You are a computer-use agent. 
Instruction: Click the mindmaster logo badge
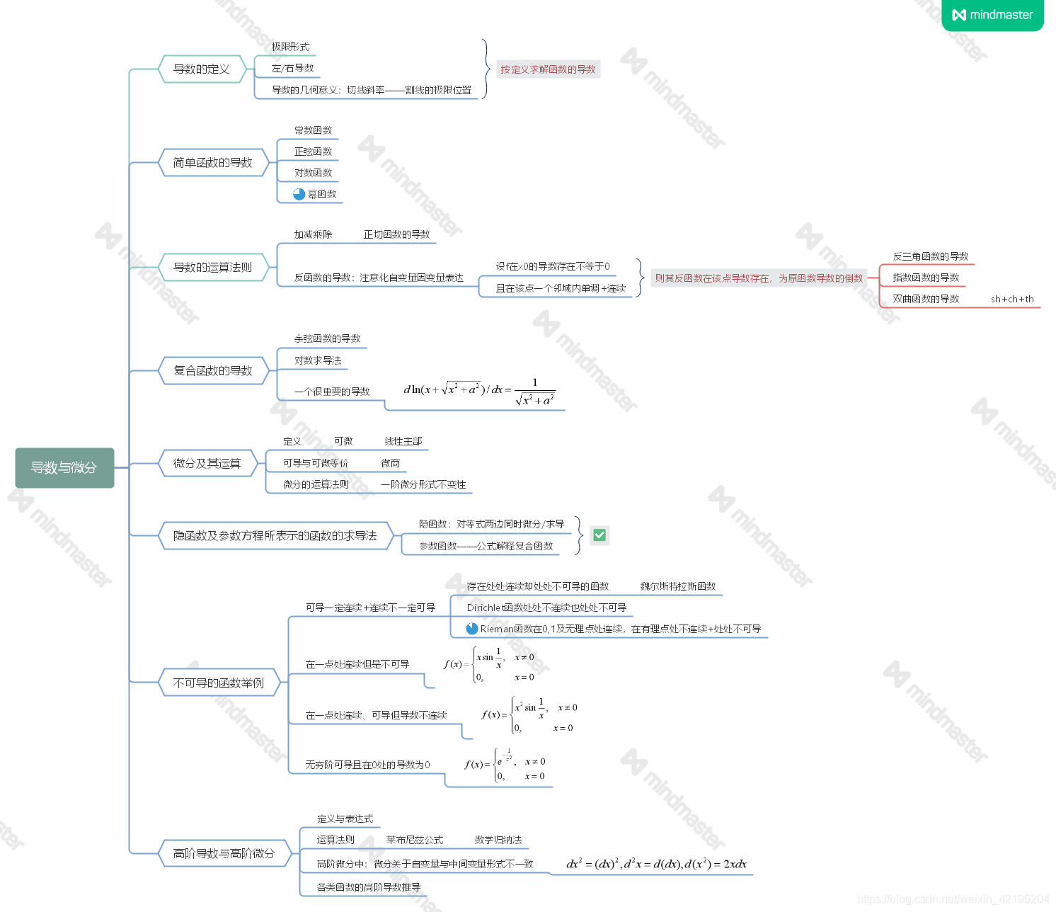992,15
